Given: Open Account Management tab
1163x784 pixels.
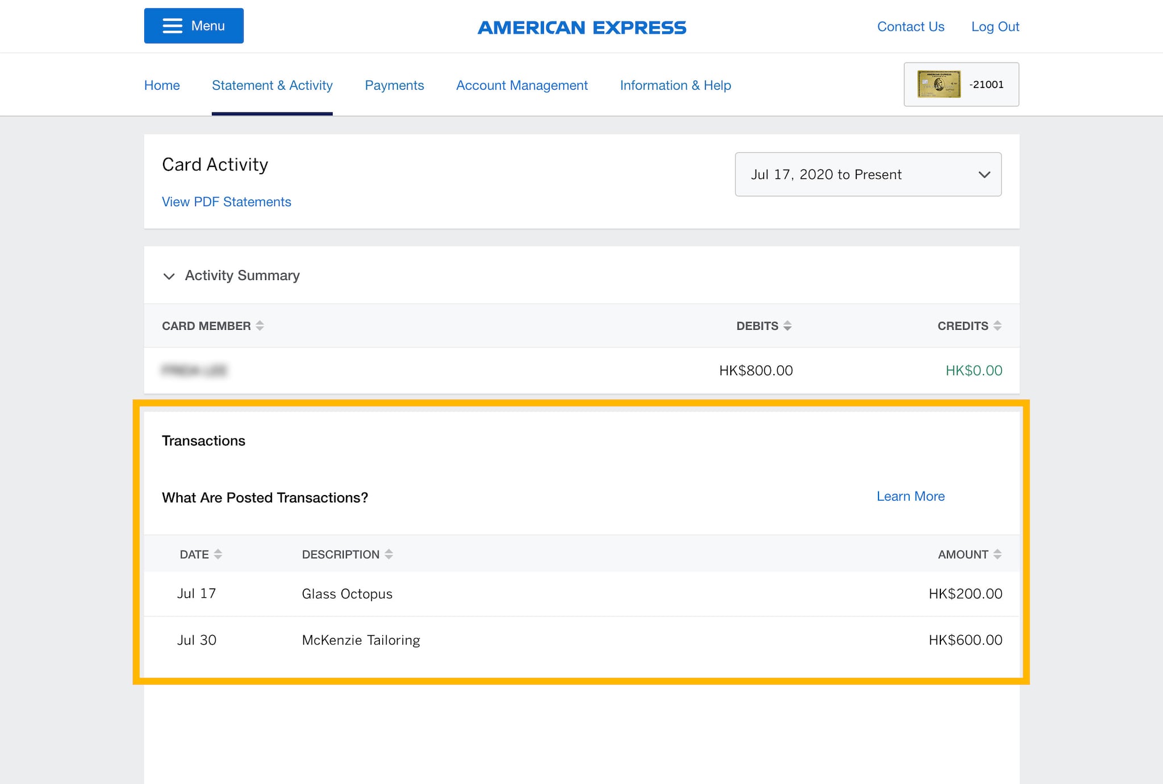Looking at the screenshot, I should [x=521, y=85].
